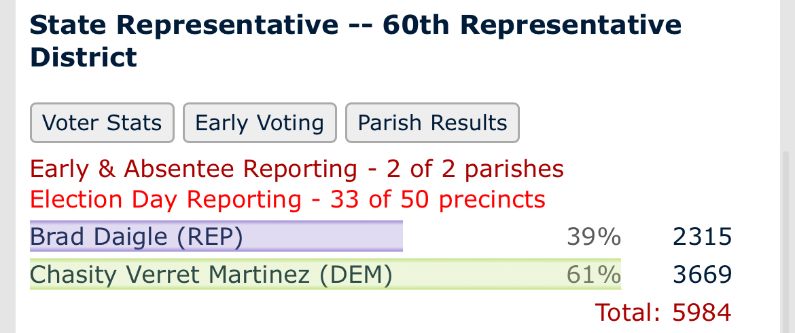The width and height of the screenshot is (795, 333).
Task: Select Brad Daigle's vote count 2315
Action: 702,237
